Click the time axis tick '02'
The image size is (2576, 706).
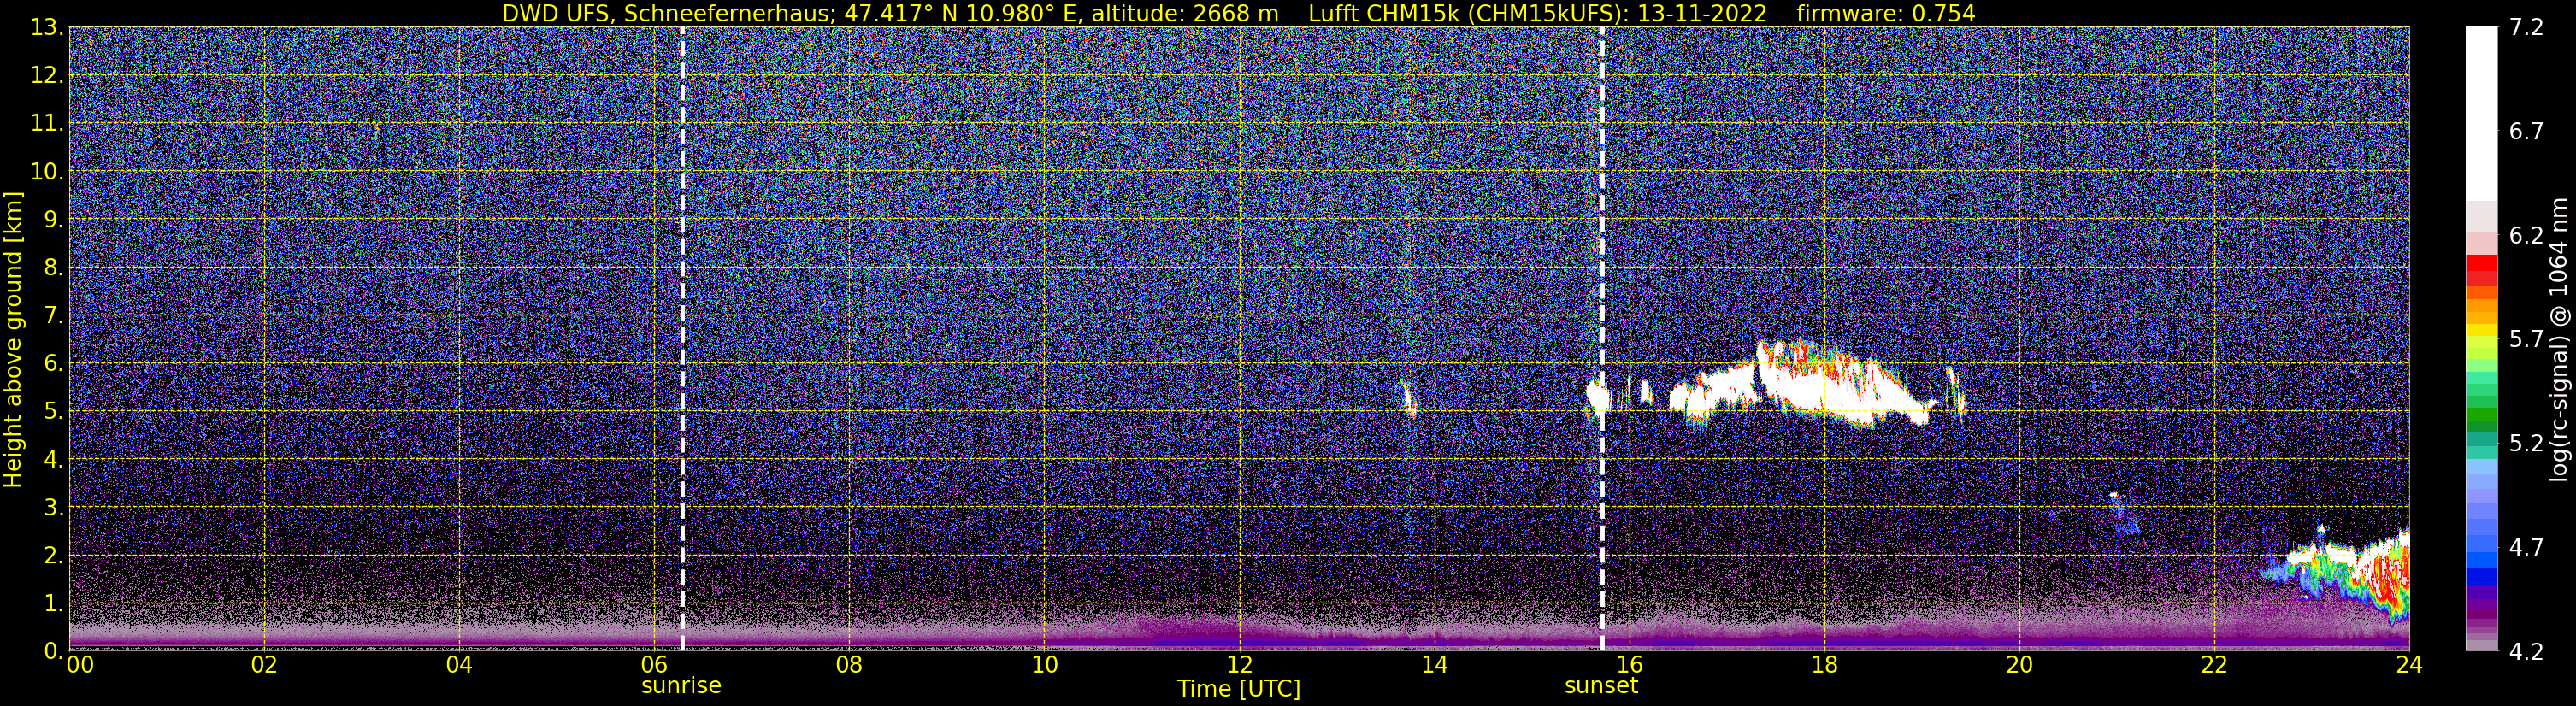pyautogui.click(x=264, y=666)
